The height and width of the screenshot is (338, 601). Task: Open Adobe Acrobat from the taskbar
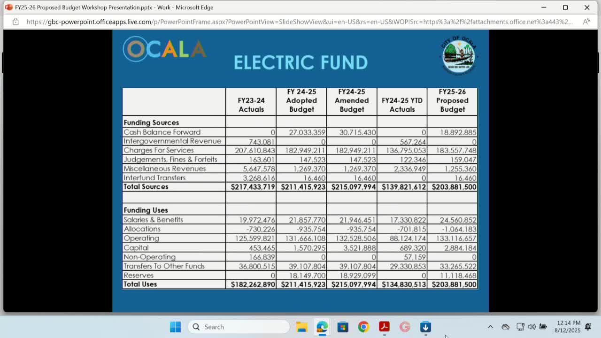tap(384, 327)
